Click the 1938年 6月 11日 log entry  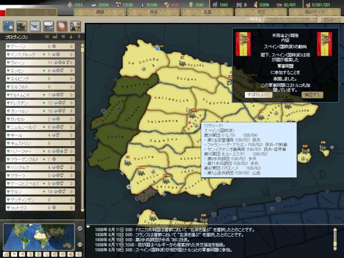(175, 230)
